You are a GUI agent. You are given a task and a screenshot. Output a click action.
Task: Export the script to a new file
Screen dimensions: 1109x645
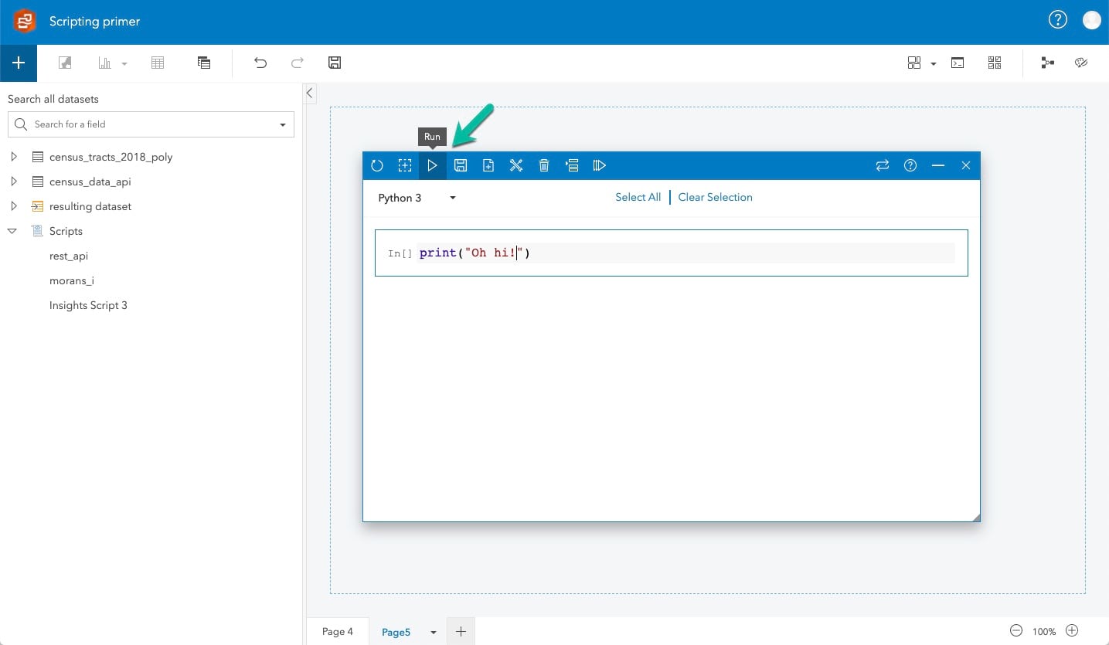pyautogui.click(x=488, y=165)
